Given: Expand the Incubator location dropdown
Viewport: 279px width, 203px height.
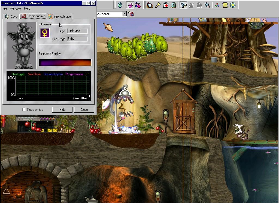Looking at the screenshot, I should 125,14.
